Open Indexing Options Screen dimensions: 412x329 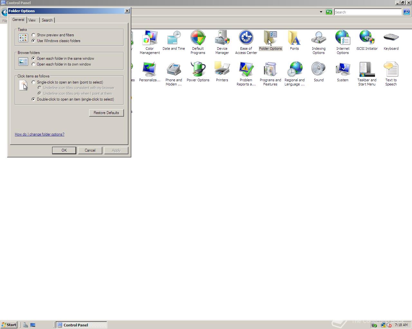(319, 42)
